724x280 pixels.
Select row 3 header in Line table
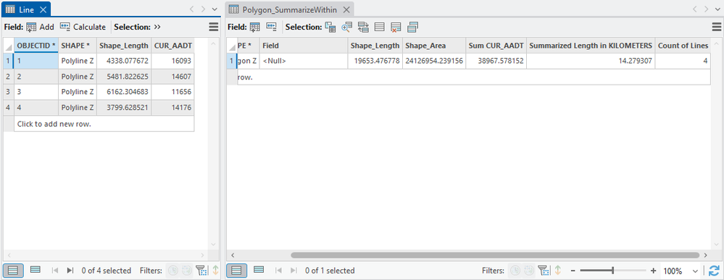(8, 92)
